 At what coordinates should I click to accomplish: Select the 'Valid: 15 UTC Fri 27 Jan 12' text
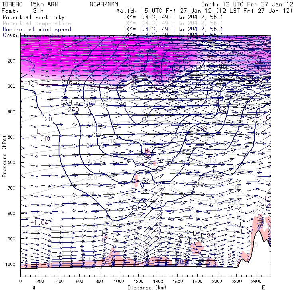164,11
